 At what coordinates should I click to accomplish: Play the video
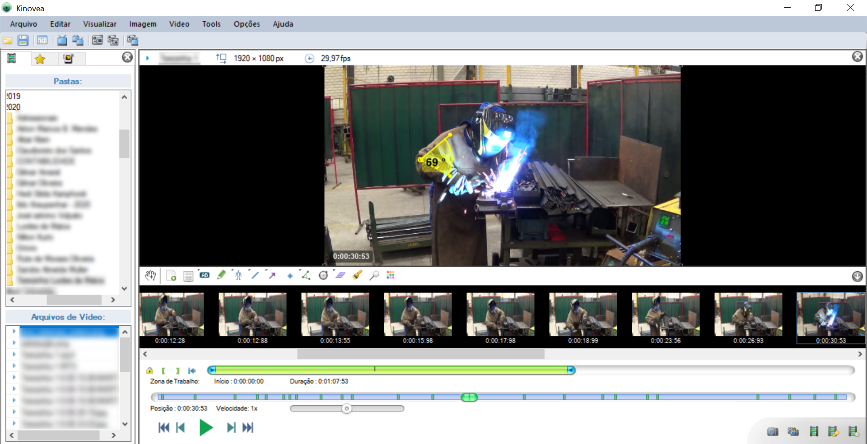point(206,427)
